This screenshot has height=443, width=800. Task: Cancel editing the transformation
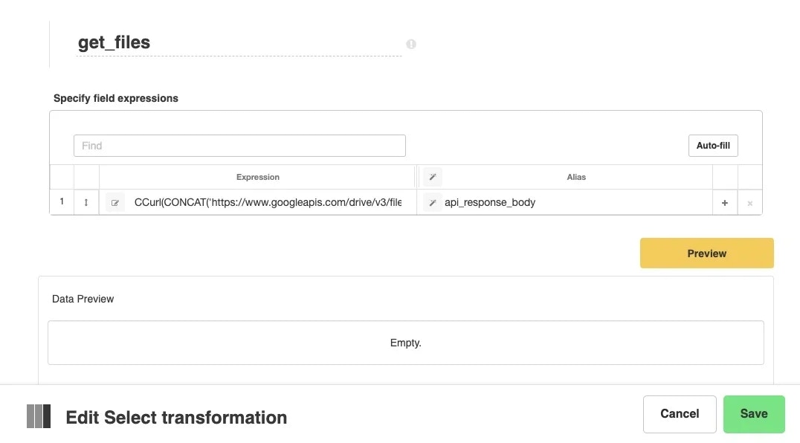(679, 413)
